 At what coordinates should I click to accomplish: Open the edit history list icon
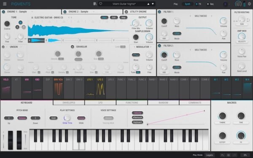pos(229,155)
